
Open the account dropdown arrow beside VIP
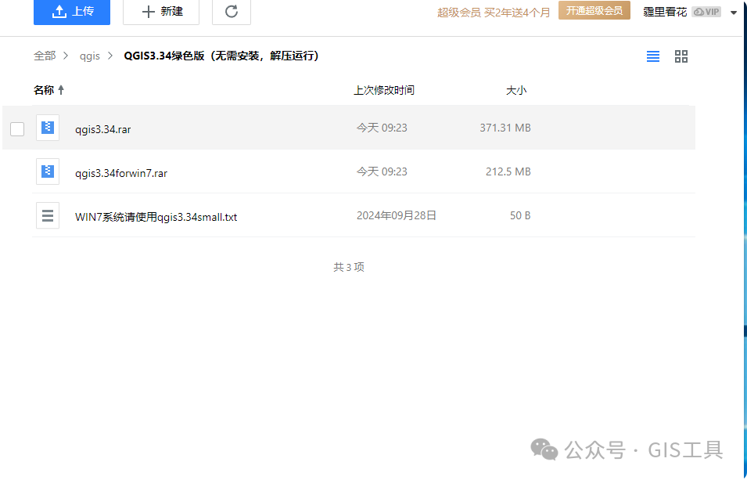point(734,13)
